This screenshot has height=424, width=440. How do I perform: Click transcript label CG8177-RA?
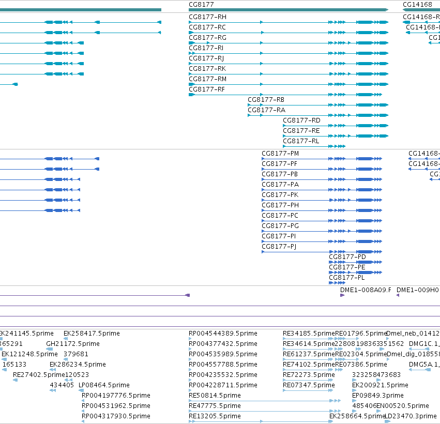tap(266, 110)
